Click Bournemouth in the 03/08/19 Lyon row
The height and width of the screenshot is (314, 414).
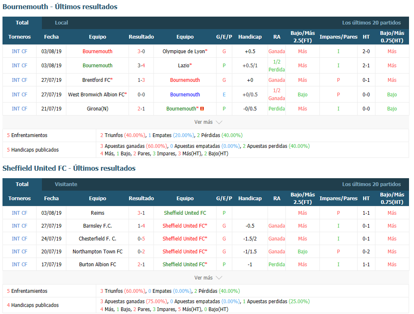[97, 51]
